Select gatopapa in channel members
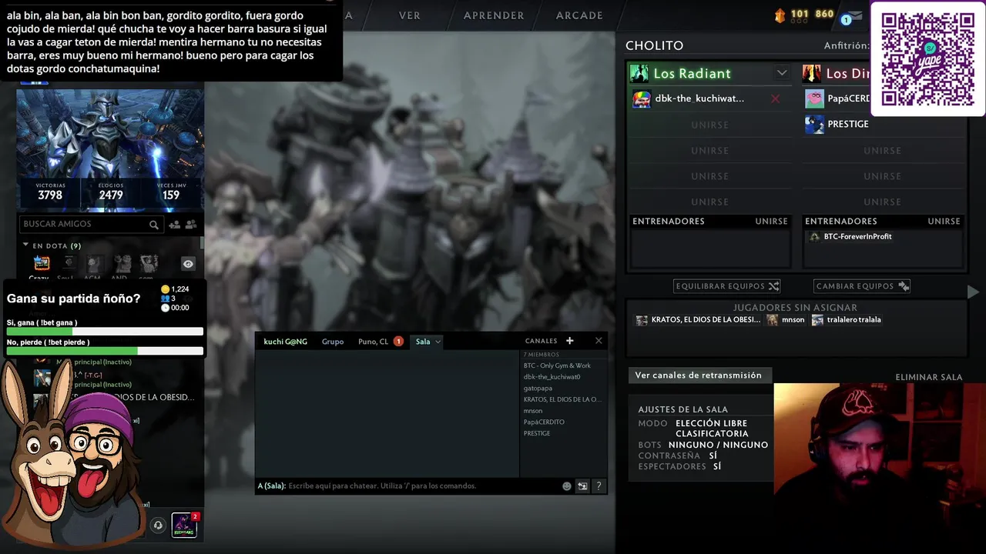Image resolution: width=986 pixels, height=554 pixels. pyautogui.click(x=538, y=389)
